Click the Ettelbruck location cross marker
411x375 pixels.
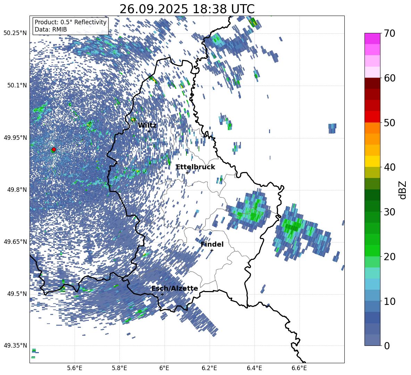point(187,173)
